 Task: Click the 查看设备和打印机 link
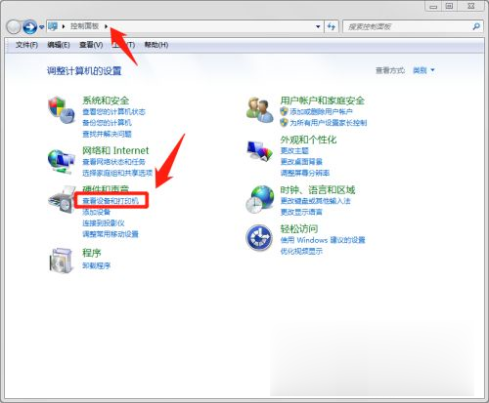tap(111, 201)
